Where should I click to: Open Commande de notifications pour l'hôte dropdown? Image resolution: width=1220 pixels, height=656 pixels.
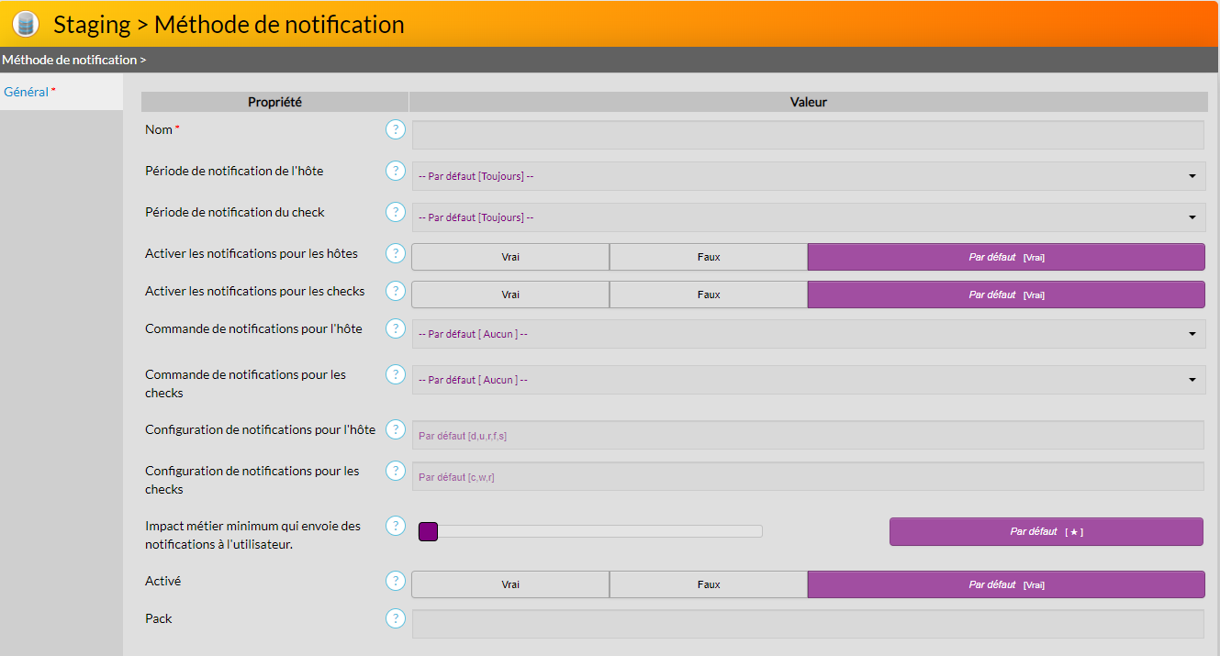808,334
